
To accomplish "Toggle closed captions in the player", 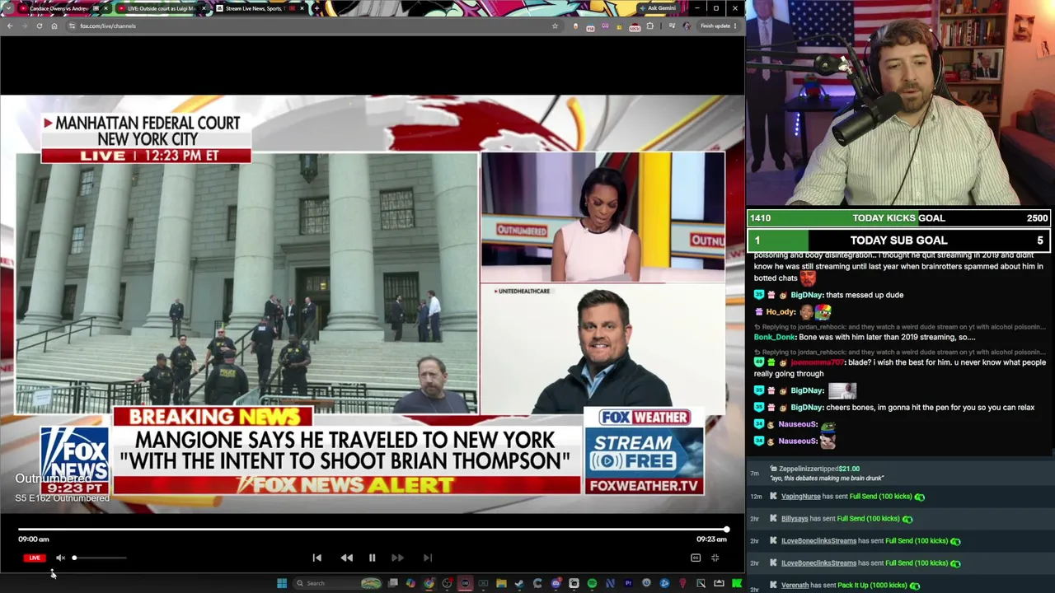I will point(696,558).
